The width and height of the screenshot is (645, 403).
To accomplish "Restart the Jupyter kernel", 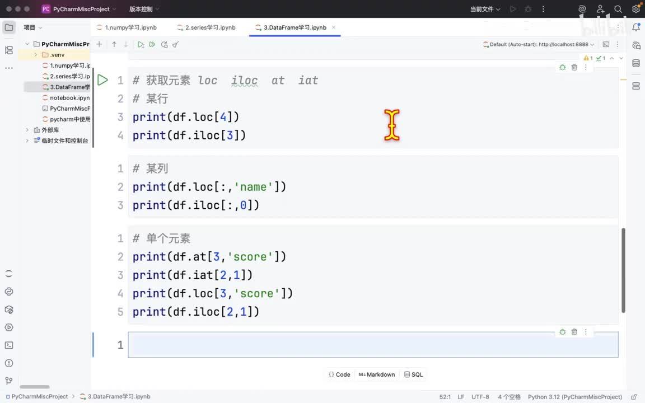I will [164, 44].
